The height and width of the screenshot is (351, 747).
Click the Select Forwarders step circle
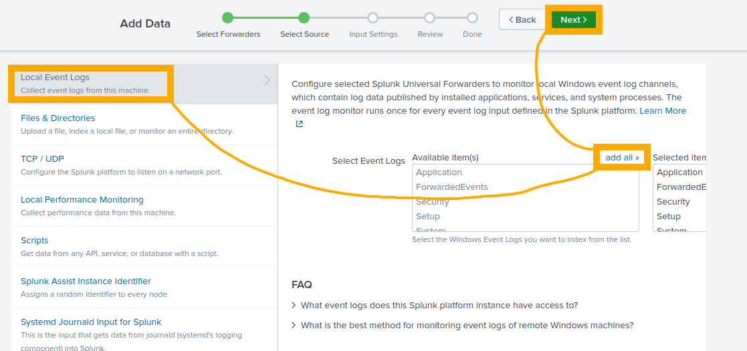click(x=228, y=17)
